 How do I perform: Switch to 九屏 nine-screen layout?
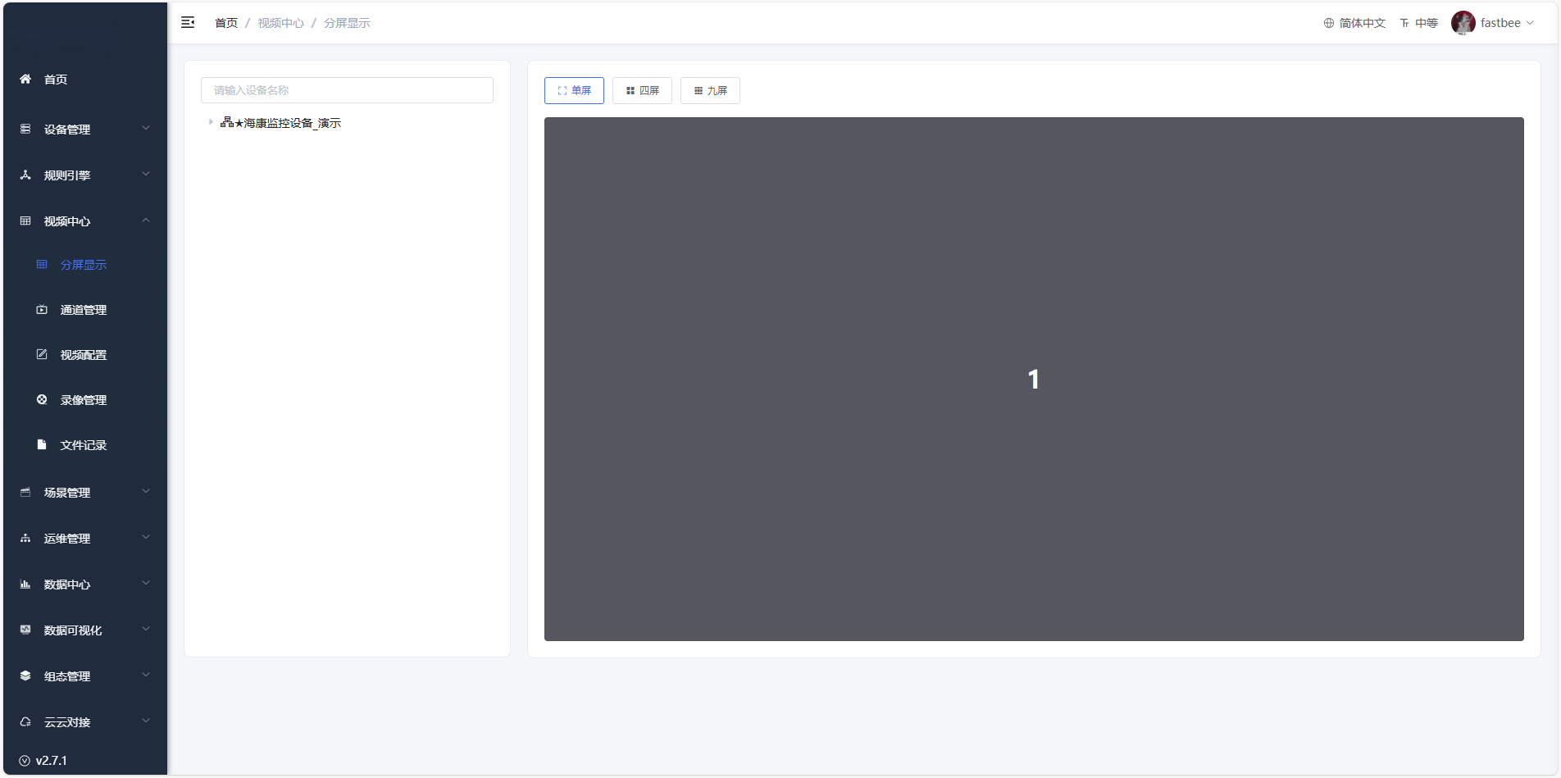click(x=710, y=91)
